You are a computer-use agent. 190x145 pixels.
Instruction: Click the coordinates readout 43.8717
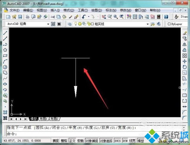tap(22, 141)
